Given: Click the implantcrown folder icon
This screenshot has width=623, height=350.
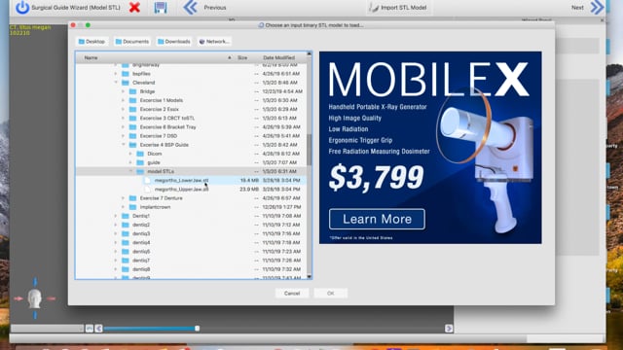Looking at the screenshot, I should 132,207.
